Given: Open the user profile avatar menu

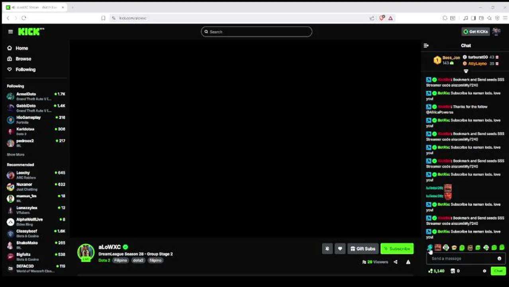Looking at the screenshot, I should pos(496,32).
